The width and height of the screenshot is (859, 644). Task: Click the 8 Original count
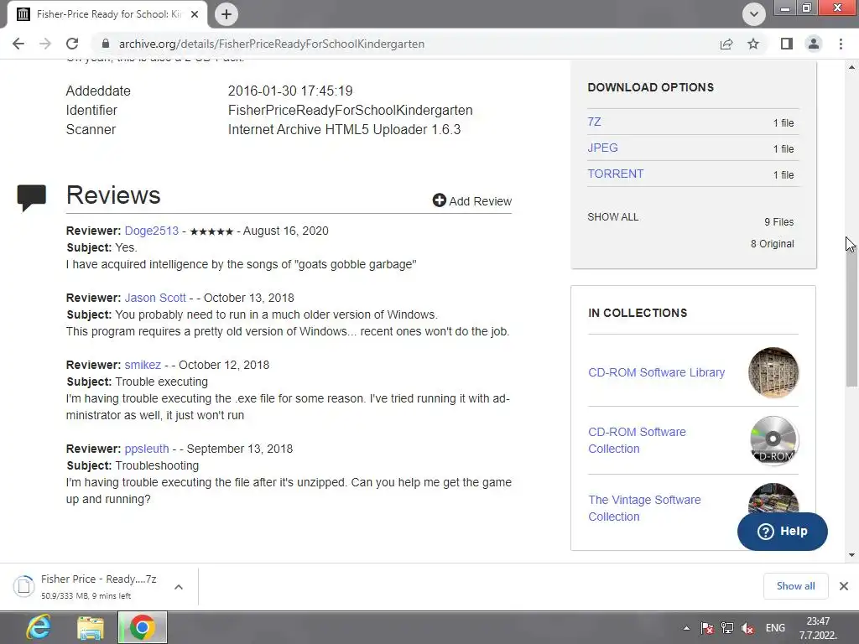[x=773, y=244]
